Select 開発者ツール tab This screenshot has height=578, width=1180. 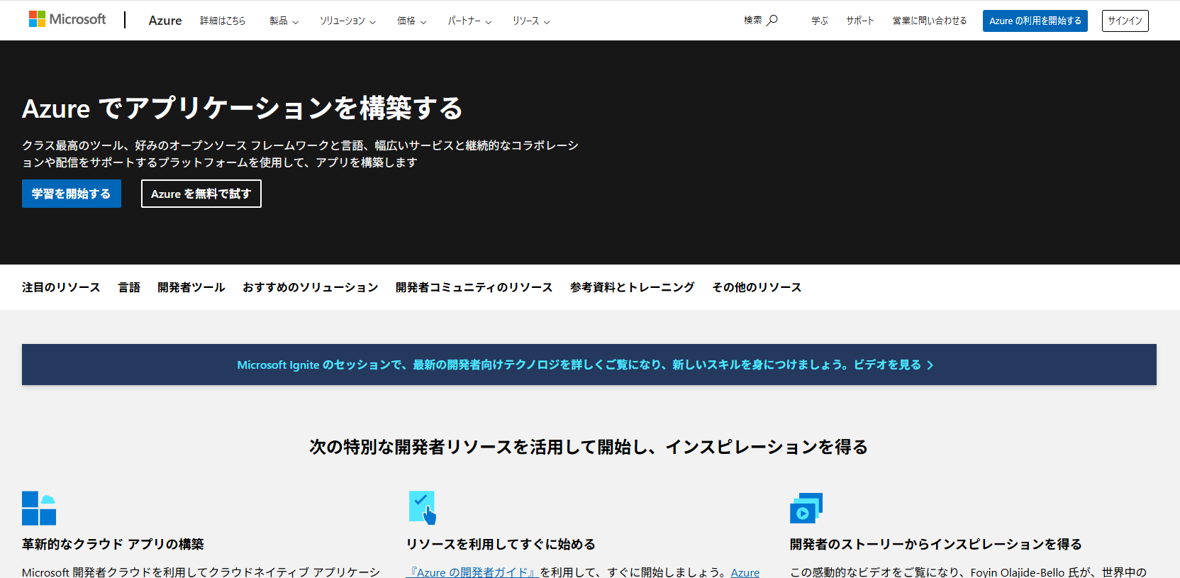191,287
